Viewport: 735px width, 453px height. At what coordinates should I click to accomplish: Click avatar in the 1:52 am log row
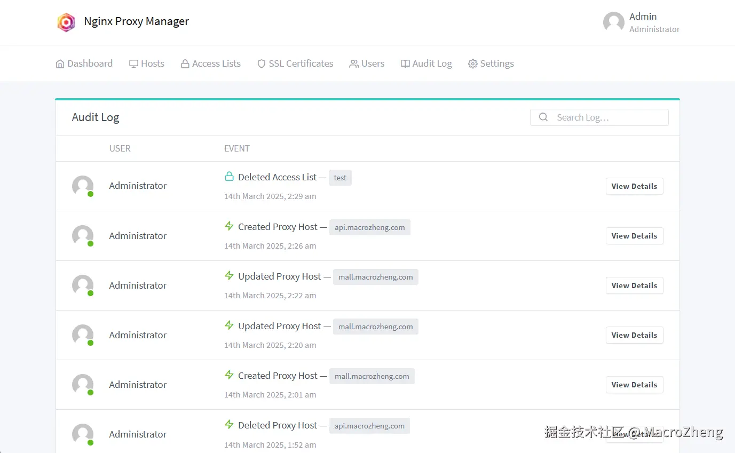point(83,434)
